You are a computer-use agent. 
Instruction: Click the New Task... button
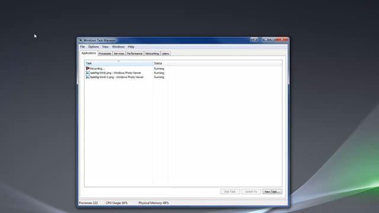pos(272,192)
